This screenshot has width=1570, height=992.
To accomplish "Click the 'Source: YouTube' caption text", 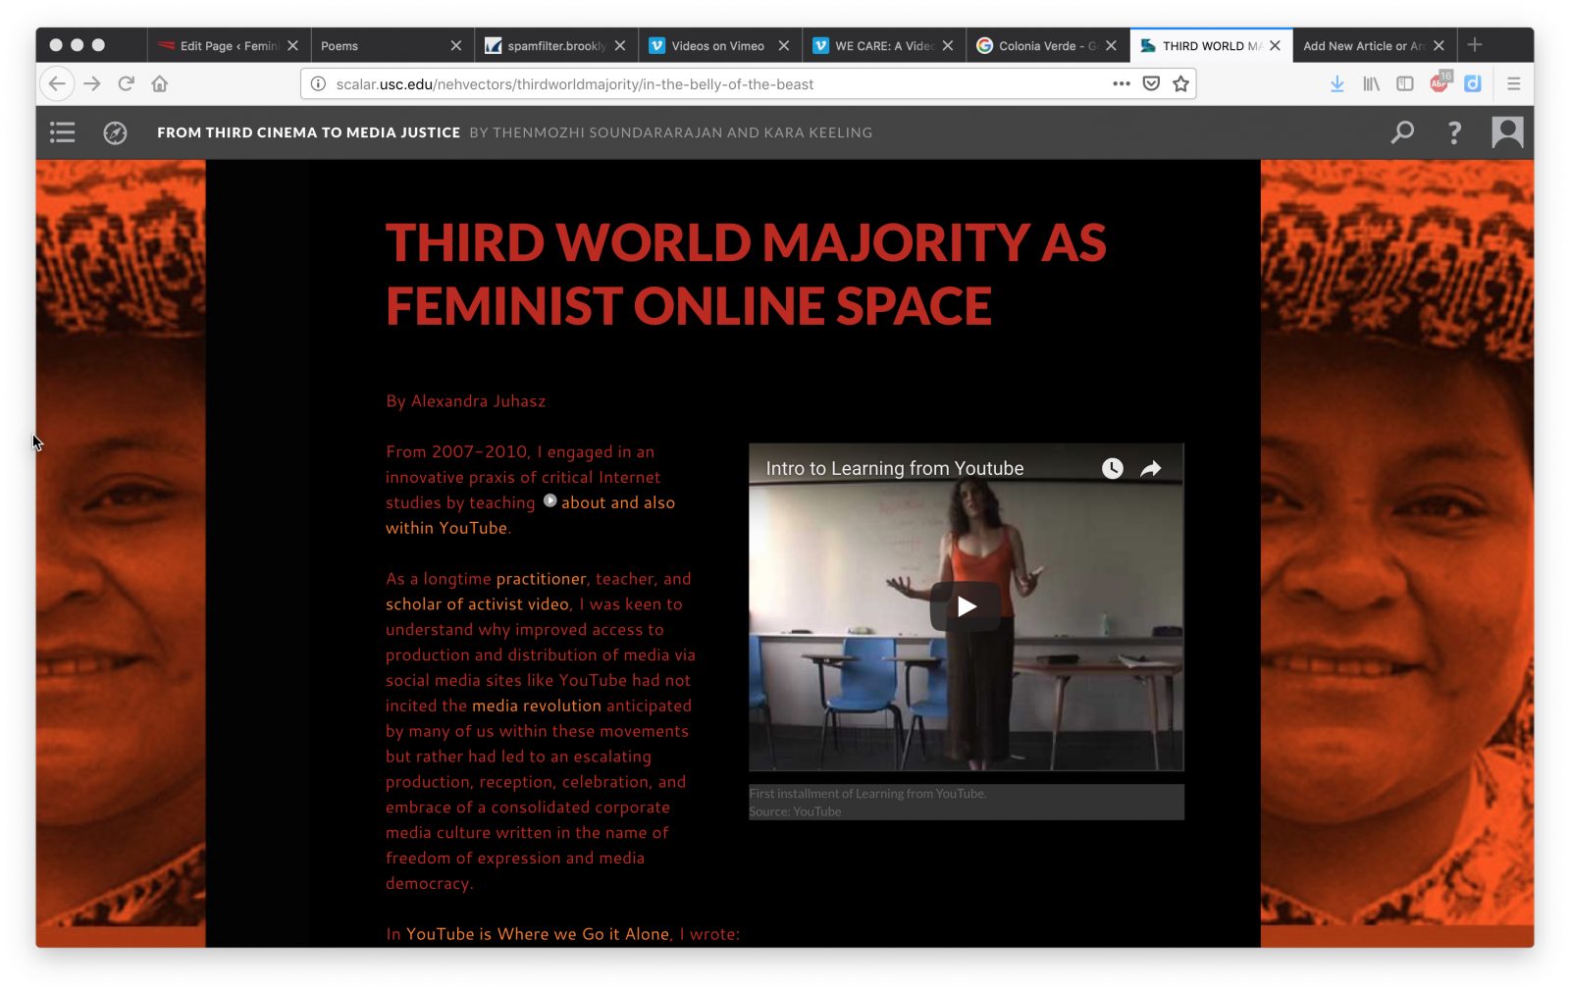I will 795,811.
